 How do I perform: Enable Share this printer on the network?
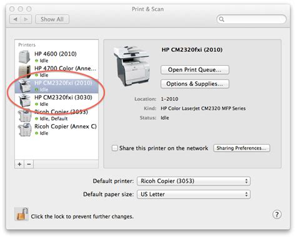[x=115, y=148]
